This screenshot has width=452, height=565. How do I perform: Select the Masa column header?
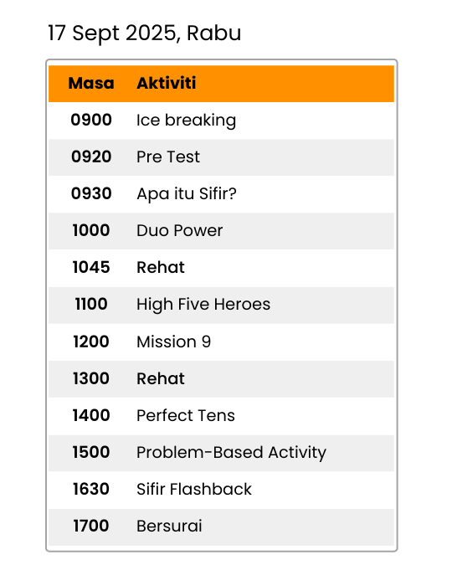coord(91,83)
